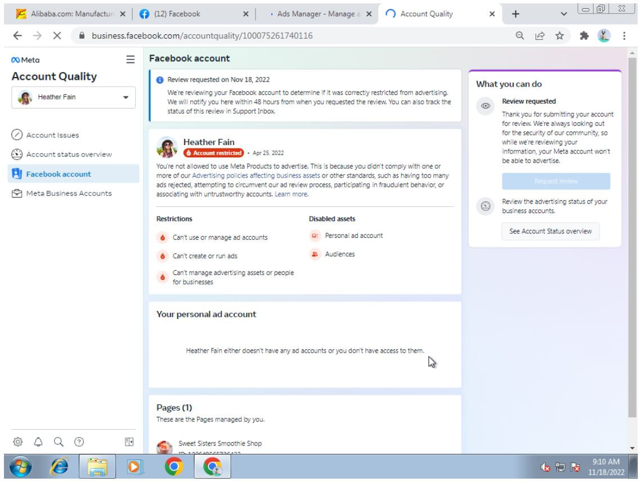Click the volume muted tray icon
This screenshot has width=641, height=482.
click(545, 467)
